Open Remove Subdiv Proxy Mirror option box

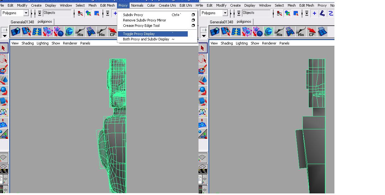193,20
